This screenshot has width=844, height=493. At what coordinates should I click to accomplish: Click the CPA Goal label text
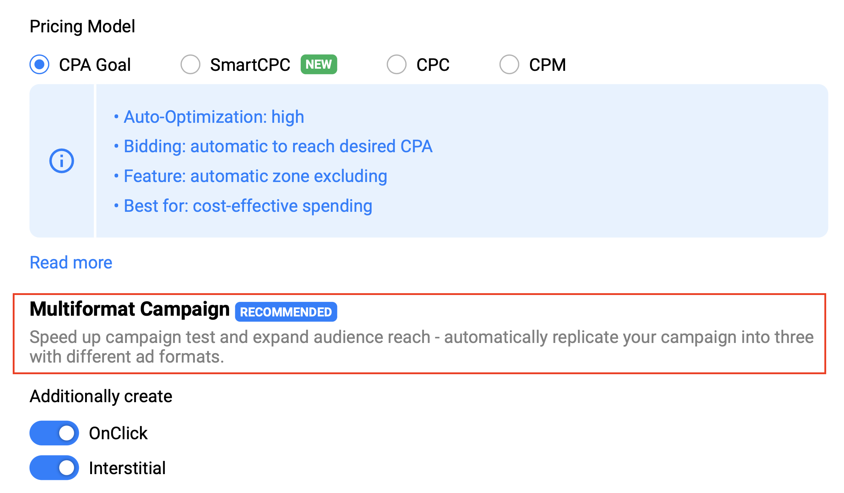95,65
